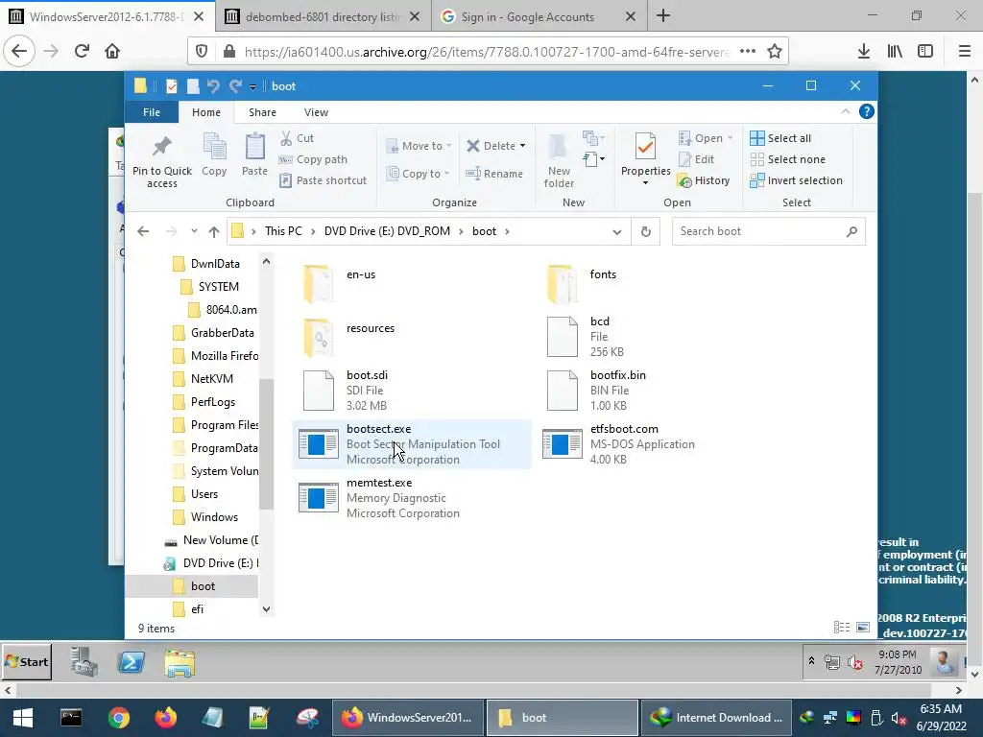Click DVD Drive (E:) in address path

click(x=387, y=231)
